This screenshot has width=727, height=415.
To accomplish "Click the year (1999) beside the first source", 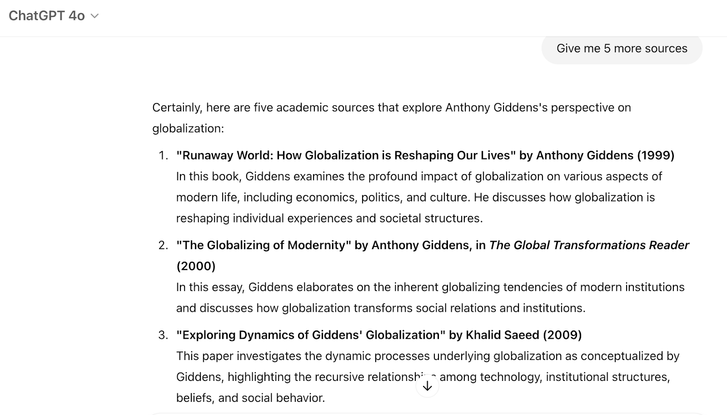I will [x=656, y=155].
